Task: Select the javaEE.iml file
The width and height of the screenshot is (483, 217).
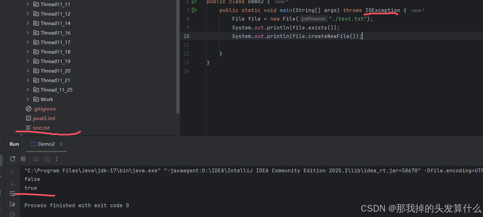Action: (44, 118)
